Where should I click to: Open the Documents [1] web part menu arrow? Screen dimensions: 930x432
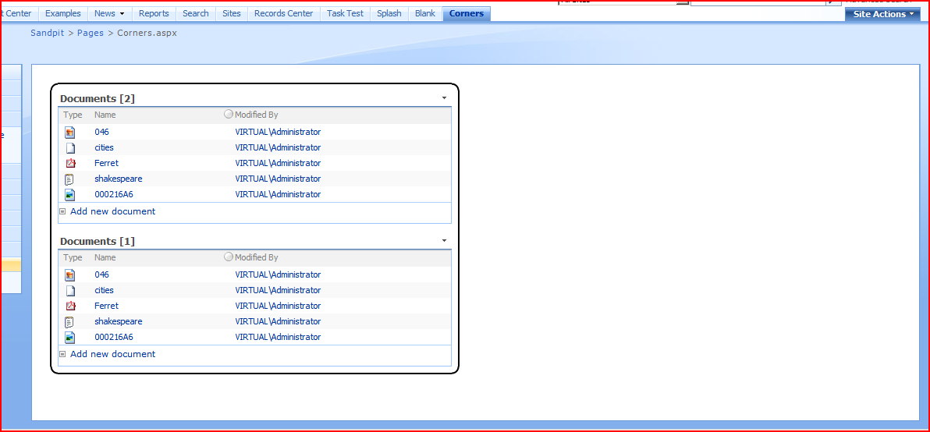click(x=444, y=241)
